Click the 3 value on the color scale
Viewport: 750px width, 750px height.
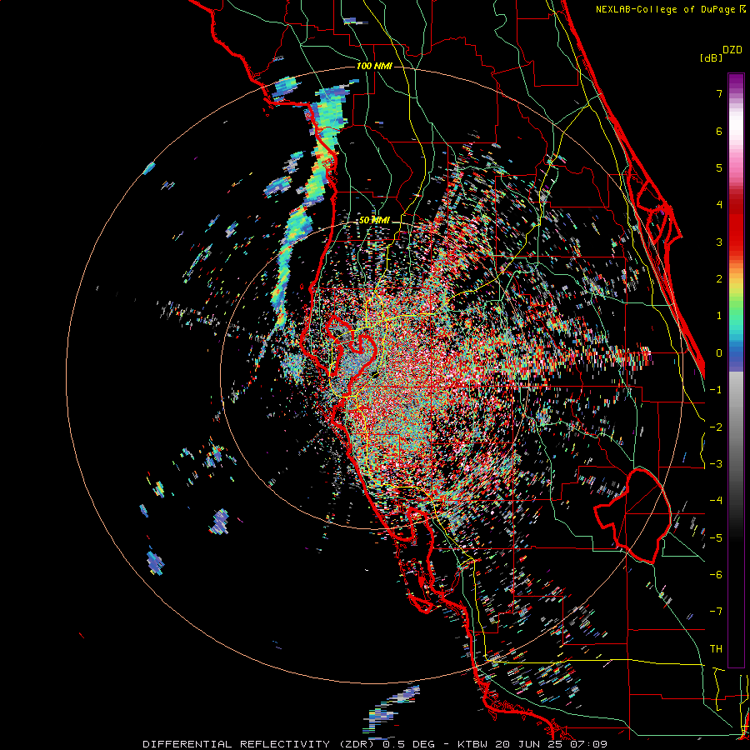click(x=719, y=242)
